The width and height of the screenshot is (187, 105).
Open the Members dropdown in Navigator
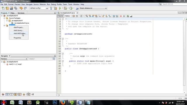pyautogui.click(x=26, y=59)
